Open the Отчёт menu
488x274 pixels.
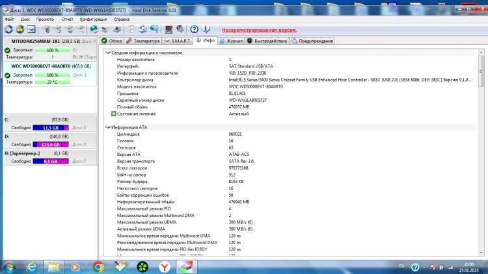67,19
